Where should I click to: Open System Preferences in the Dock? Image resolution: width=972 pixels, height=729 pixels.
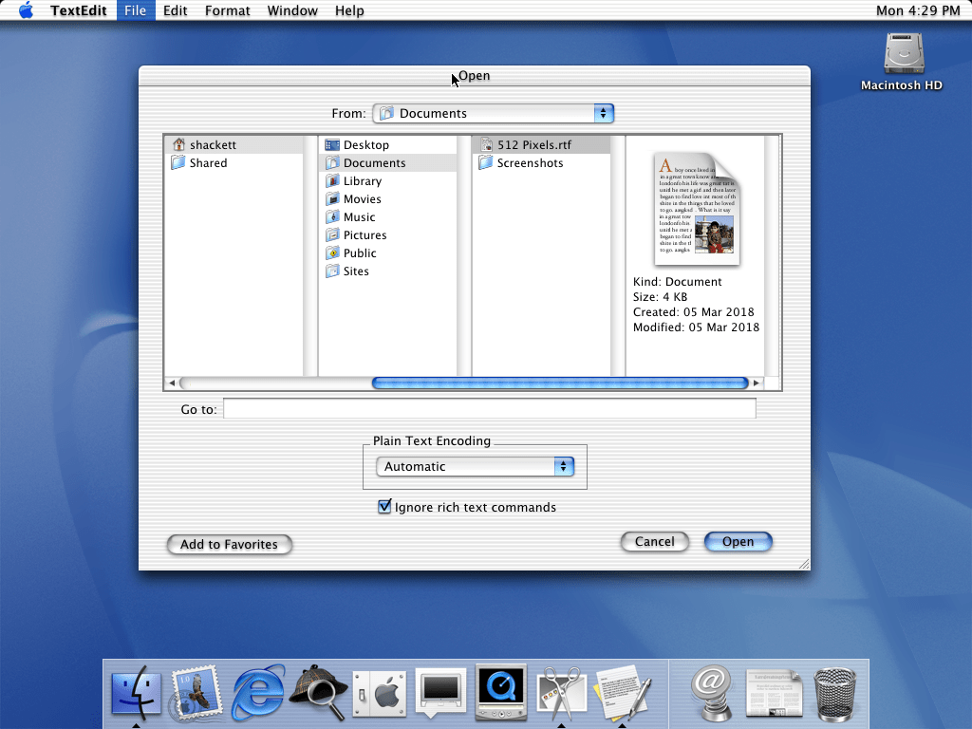380,693
